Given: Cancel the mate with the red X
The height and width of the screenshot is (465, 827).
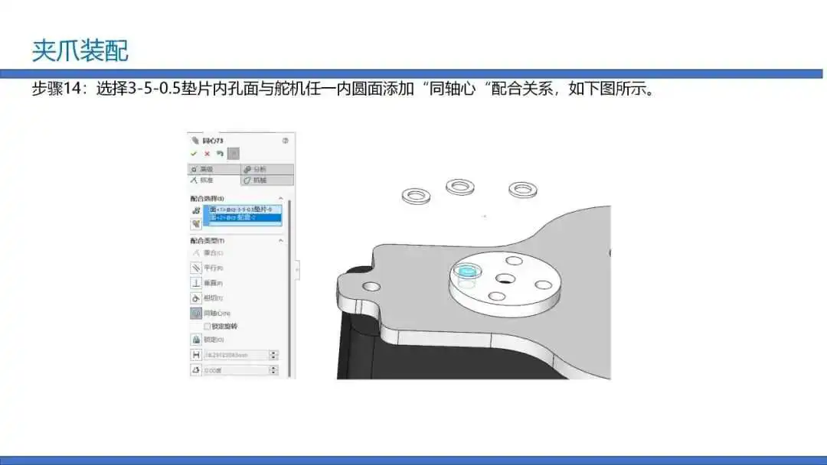Looking at the screenshot, I should click(x=208, y=154).
